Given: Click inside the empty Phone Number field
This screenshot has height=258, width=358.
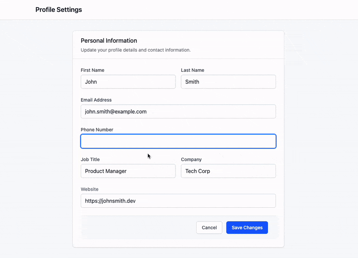Looking at the screenshot, I should click(178, 141).
